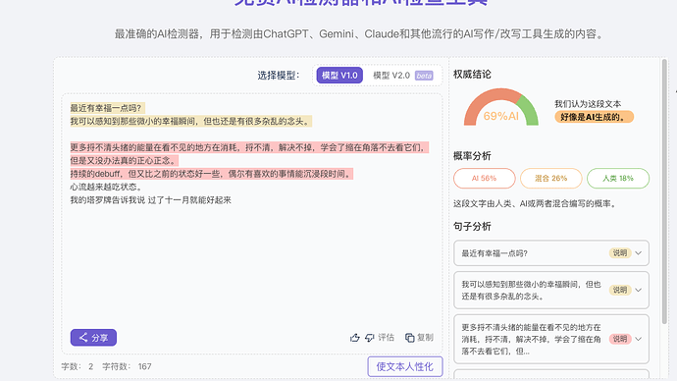Viewport: 677px width, 381px height.
Task: Click 使文本人性化 humanize button
Action: (x=405, y=366)
